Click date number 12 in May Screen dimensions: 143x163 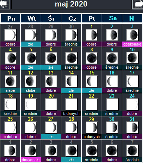30,73
